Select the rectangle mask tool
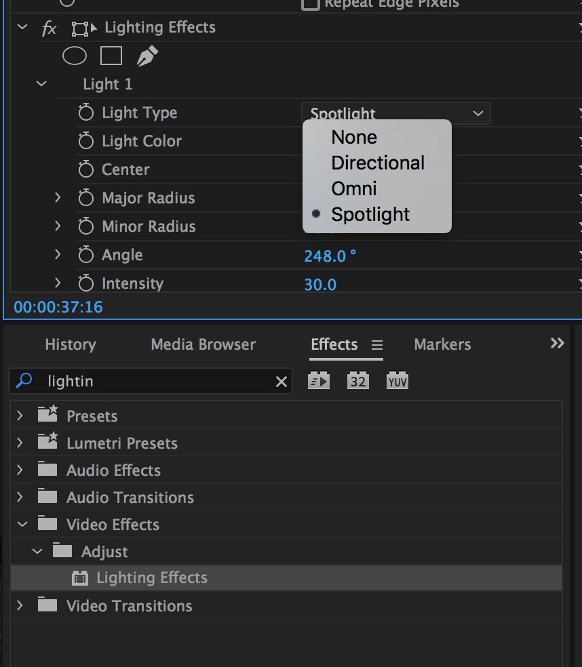This screenshot has height=667, width=582. [x=111, y=56]
